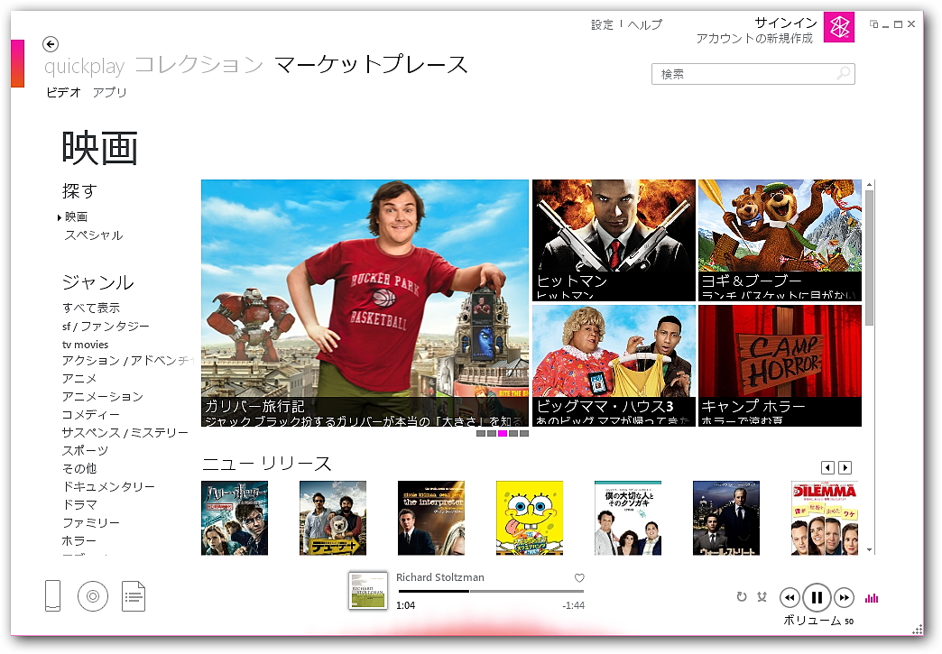Open the Zune account logo tile
Viewport: 942px width, 654px height.
[x=839, y=27]
